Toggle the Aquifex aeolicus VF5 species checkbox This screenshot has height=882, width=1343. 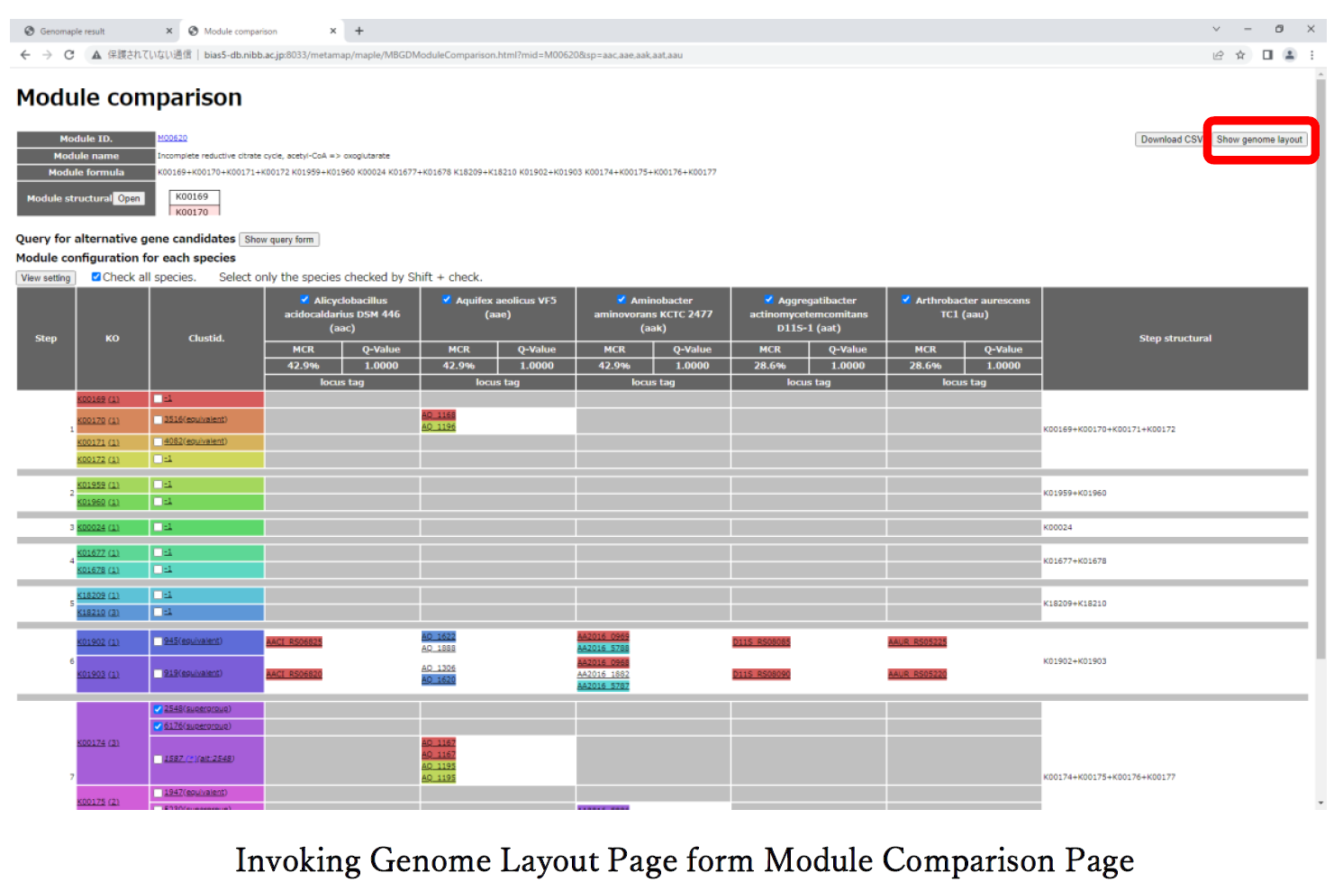click(x=447, y=300)
